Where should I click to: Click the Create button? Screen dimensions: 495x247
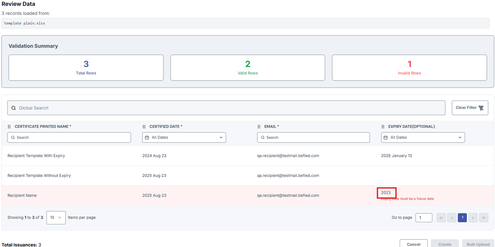[x=445, y=244]
